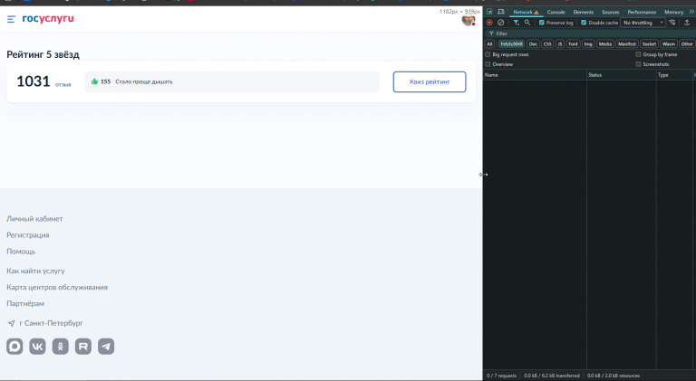Click the Квиз рейтинг button

pyautogui.click(x=430, y=82)
